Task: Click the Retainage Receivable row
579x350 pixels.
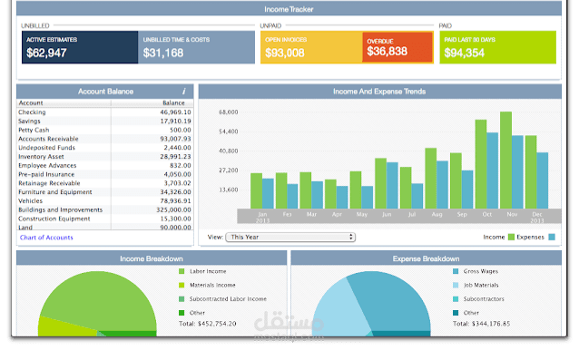Action: tap(105, 183)
